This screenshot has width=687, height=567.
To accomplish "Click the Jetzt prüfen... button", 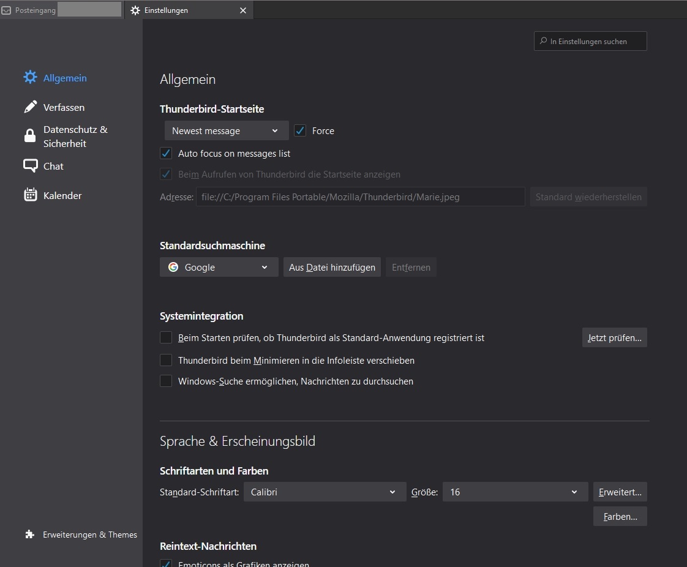I will pyautogui.click(x=614, y=337).
